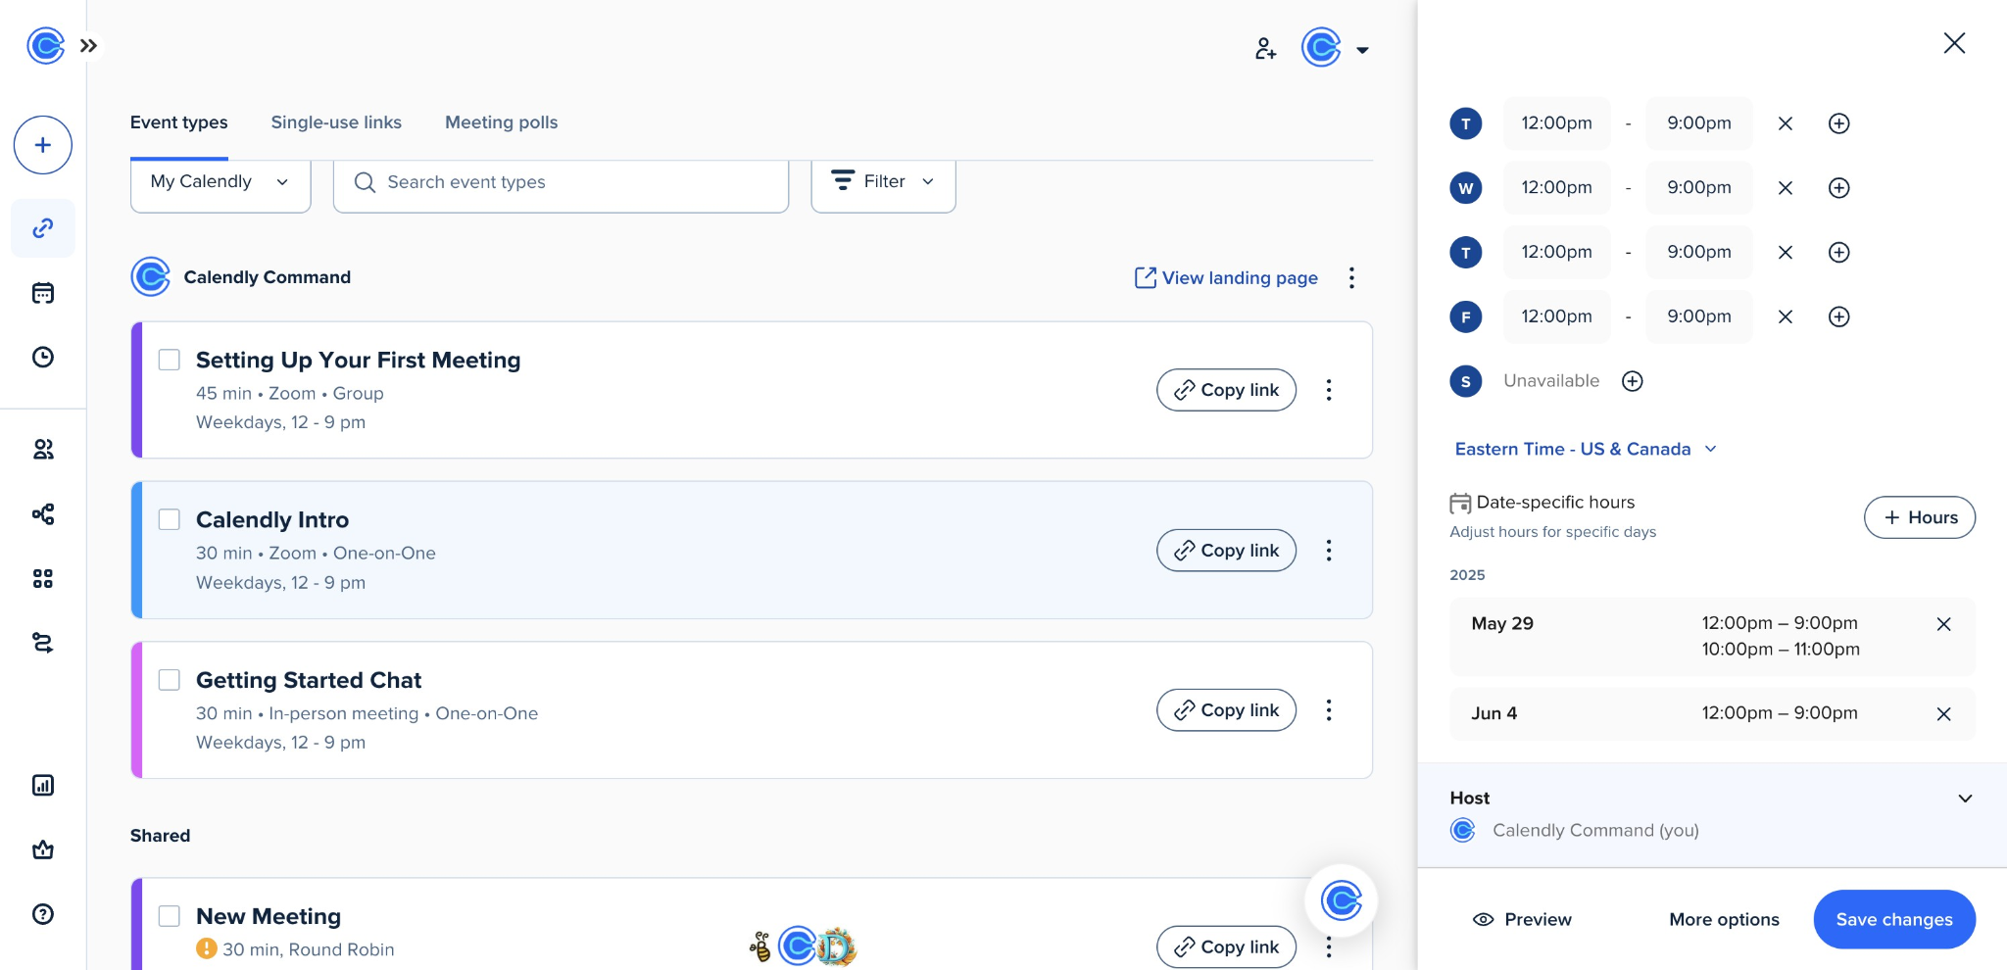Screen dimensions: 2007x970
Task: Switch to Single-use links tab
Action: coord(336,122)
